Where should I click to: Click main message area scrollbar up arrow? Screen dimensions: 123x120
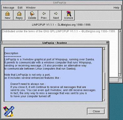click(x=120, y=31)
